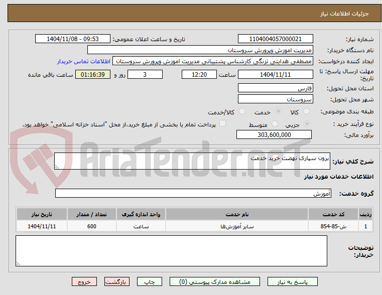Image resolution: width=382 pixels, height=295 pixels.
Task: Click the واحد اندازه گیری column header
Action: 141,214
